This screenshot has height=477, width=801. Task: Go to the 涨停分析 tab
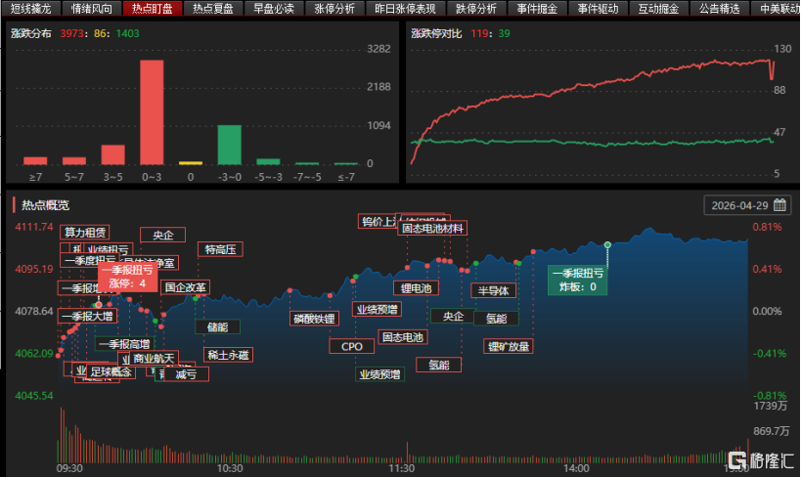pos(334,8)
